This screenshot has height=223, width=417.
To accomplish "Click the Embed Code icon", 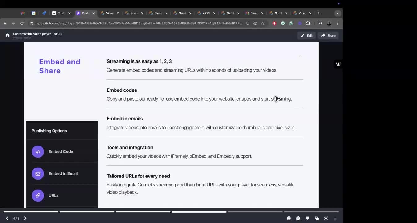I will point(38,152).
